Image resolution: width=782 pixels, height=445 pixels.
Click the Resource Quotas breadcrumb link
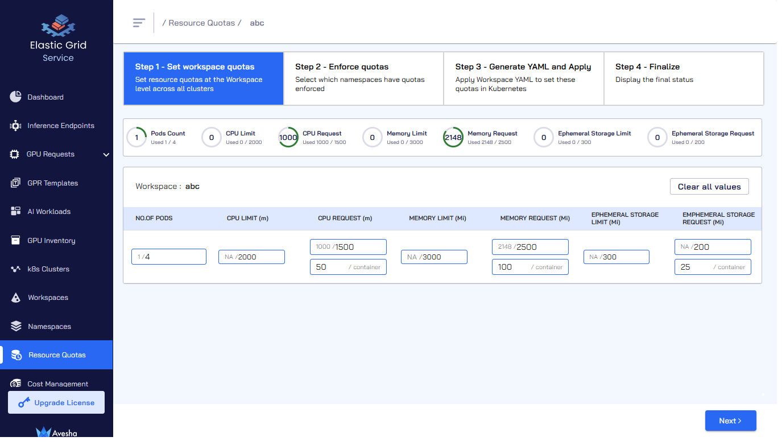coord(201,23)
